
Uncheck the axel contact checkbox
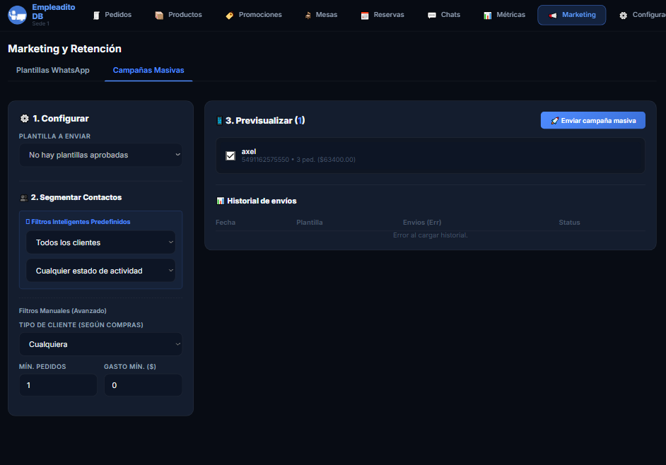pyautogui.click(x=230, y=155)
